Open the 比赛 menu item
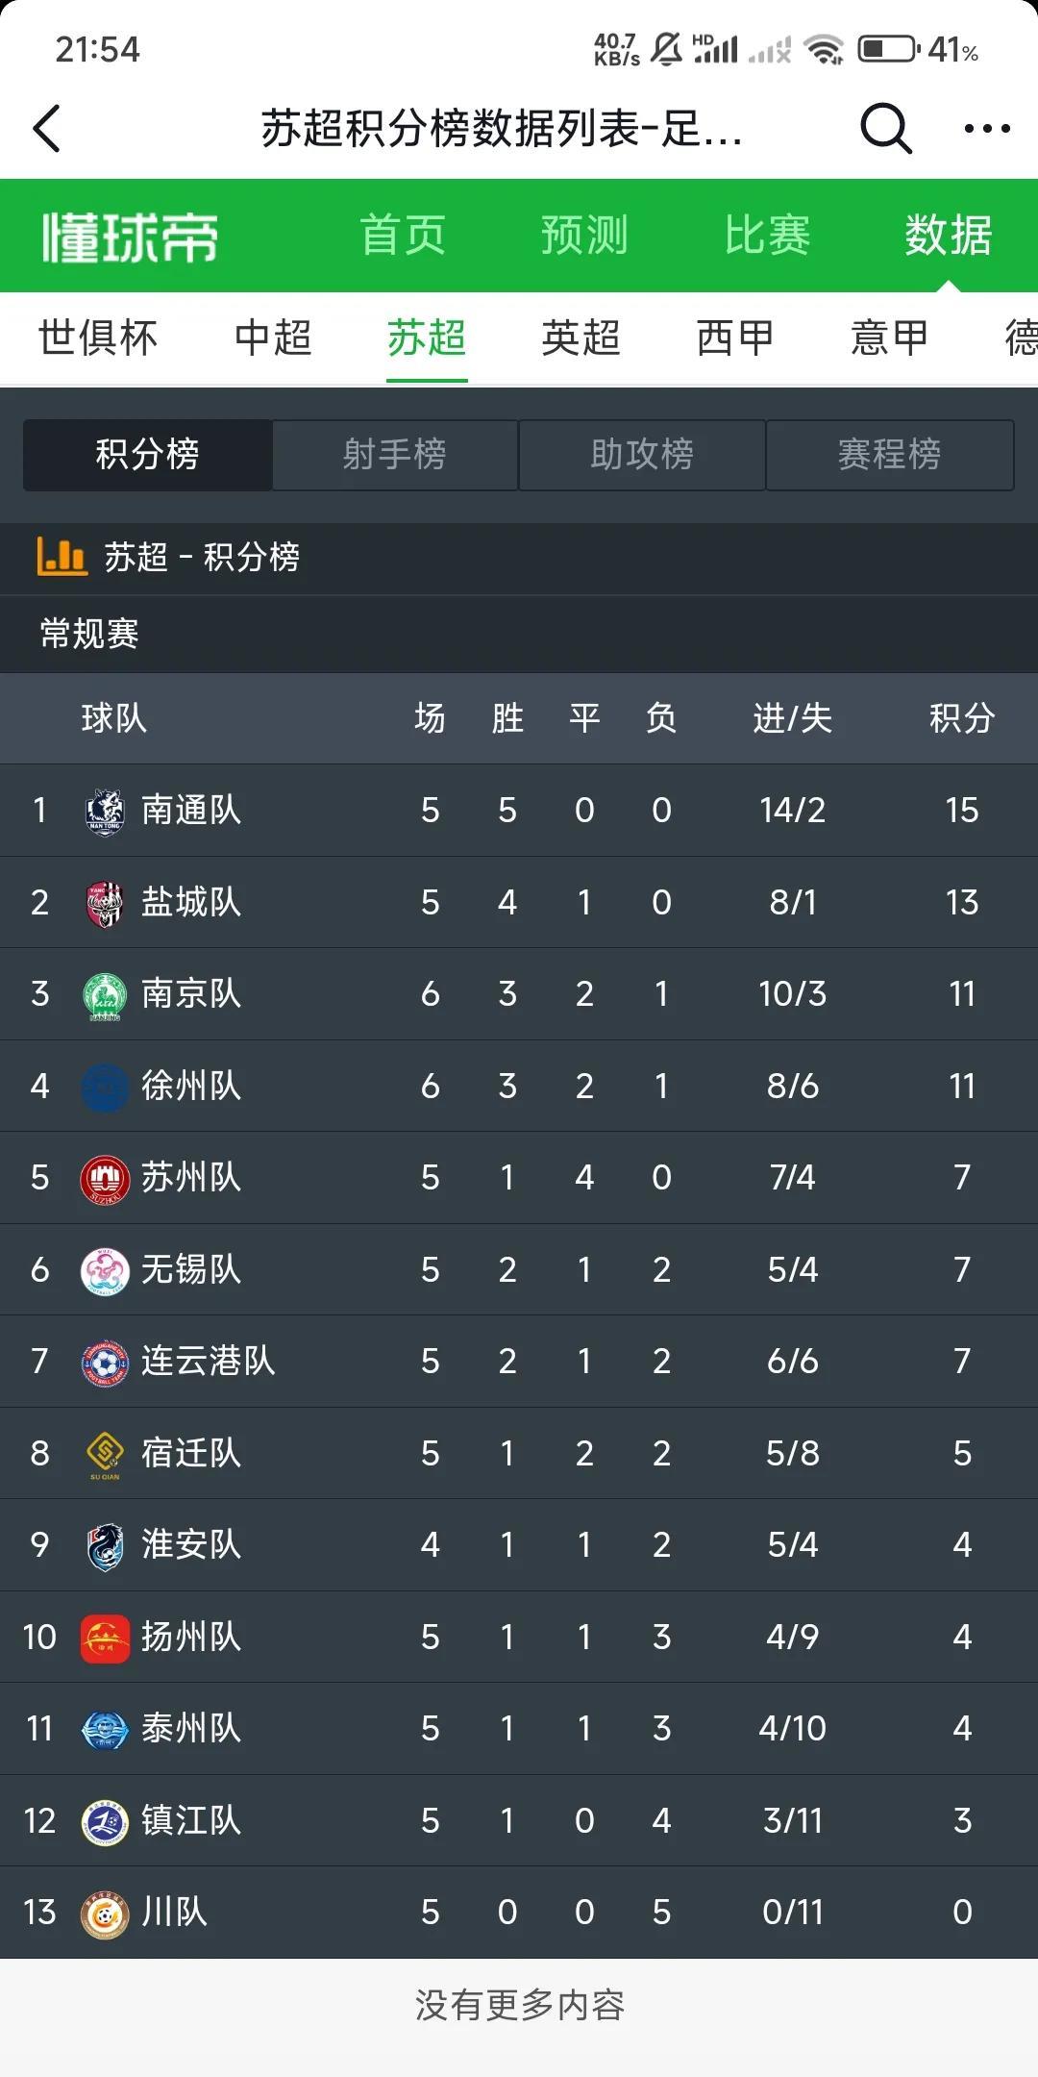 click(x=767, y=236)
